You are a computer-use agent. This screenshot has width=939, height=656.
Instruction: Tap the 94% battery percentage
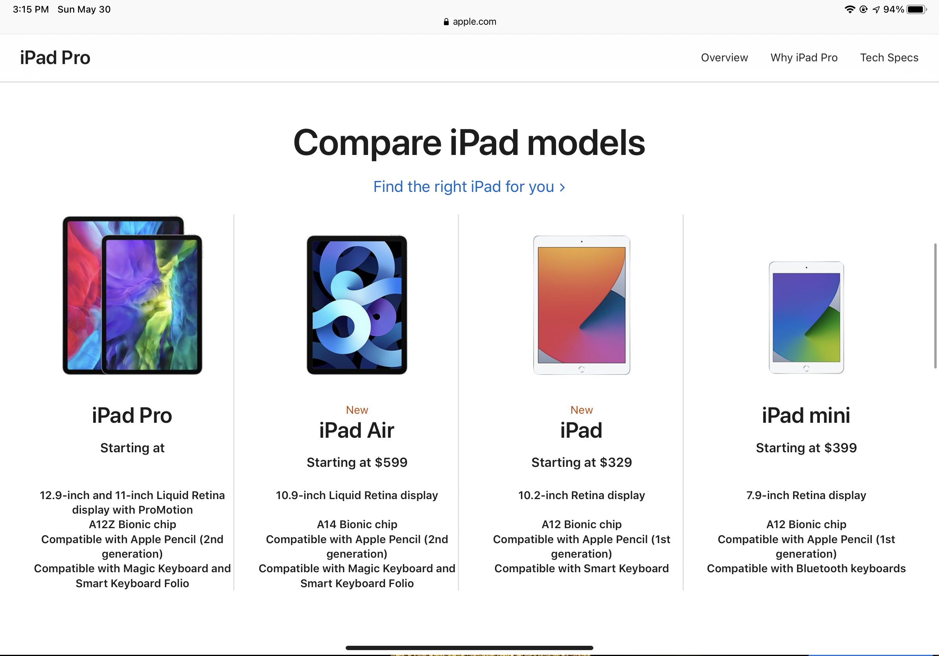coord(893,9)
